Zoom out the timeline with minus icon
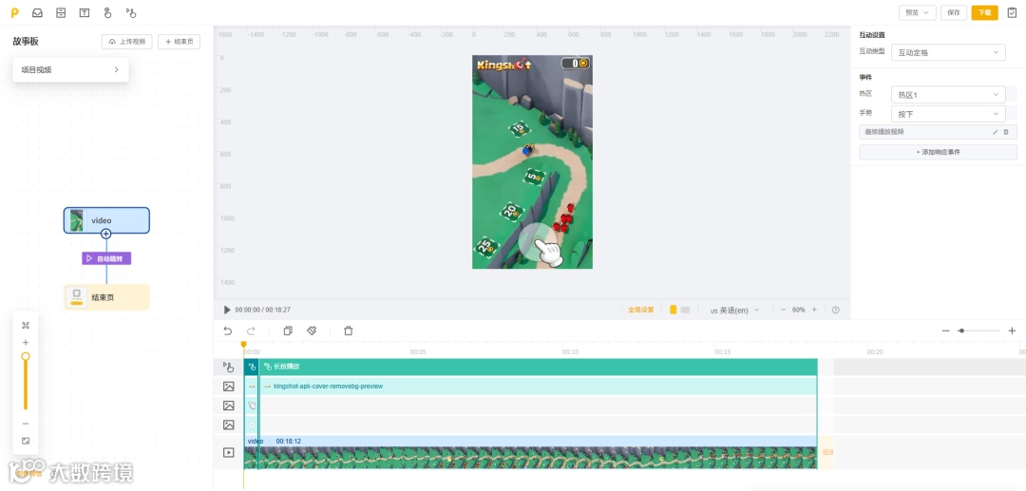Image resolution: width=1026 pixels, height=491 pixels. [945, 330]
